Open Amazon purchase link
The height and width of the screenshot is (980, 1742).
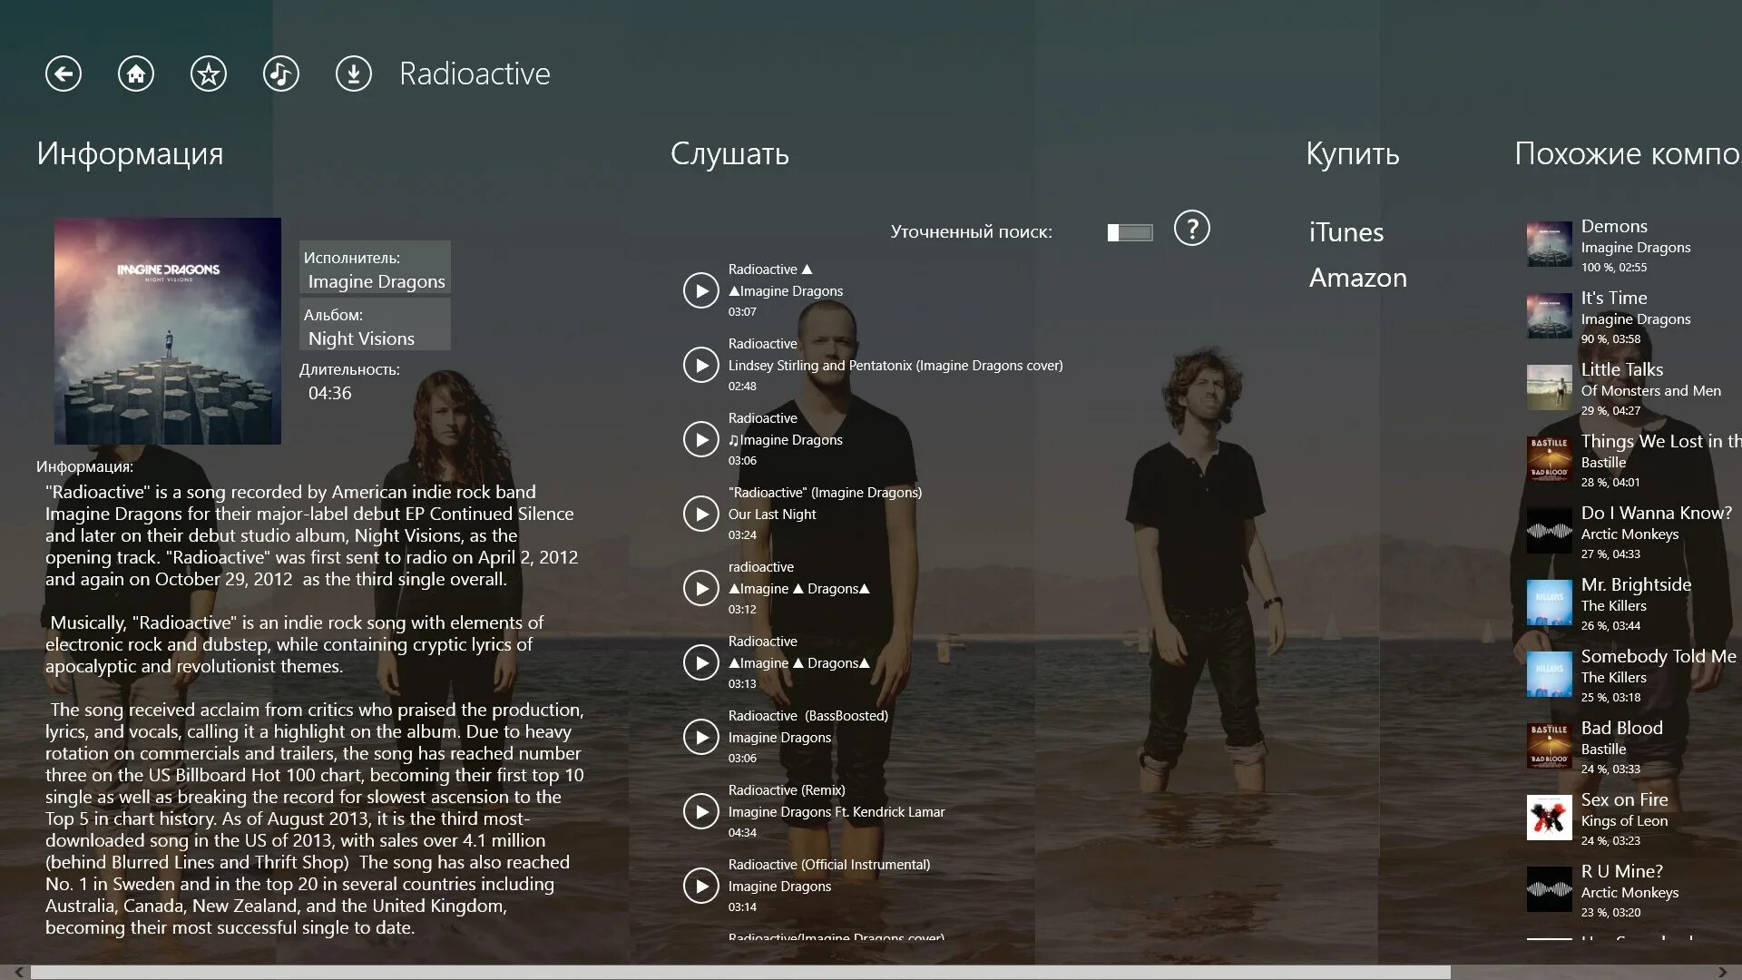click(x=1356, y=277)
